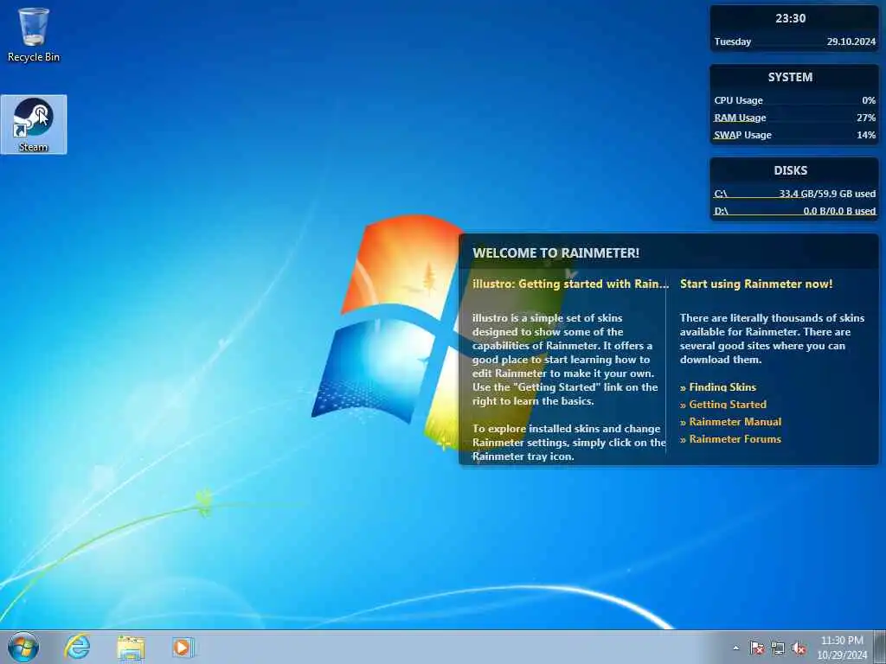
Task: Click the 33.4 GB/59.9 GB used value
Action: coord(827,194)
